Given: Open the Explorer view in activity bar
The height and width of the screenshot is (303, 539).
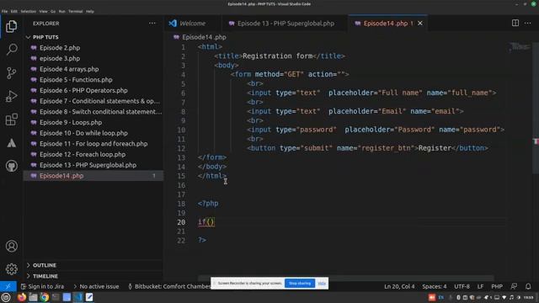Looking at the screenshot, I should pyautogui.click(x=11, y=26).
